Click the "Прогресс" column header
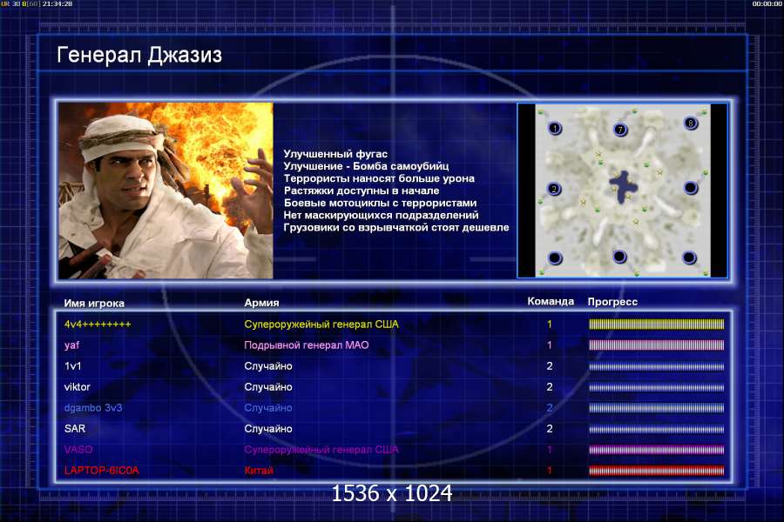The image size is (784, 522). [612, 302]
